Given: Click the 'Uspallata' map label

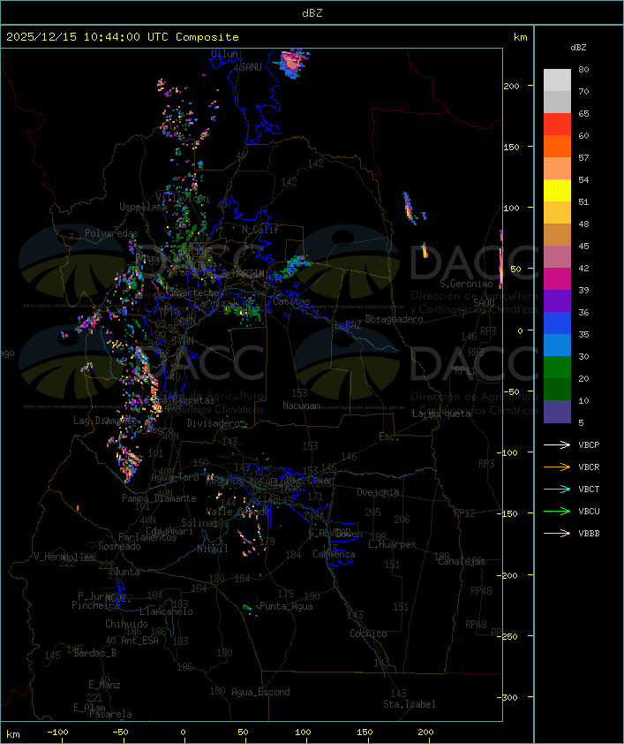Looking at the screenshot, I should 143,207.
